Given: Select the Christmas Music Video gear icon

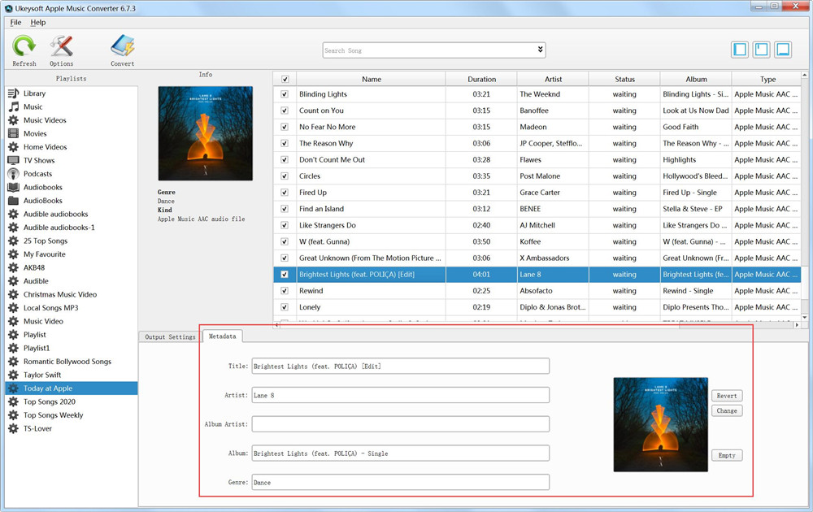Looking at the screenshot, I should (14, 294).
